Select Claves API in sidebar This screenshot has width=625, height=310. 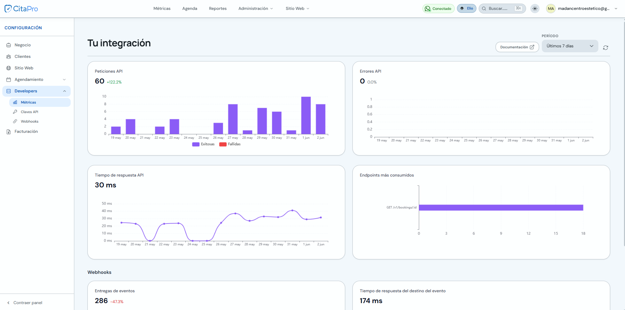pyautogui.click(x=40, y=112)
